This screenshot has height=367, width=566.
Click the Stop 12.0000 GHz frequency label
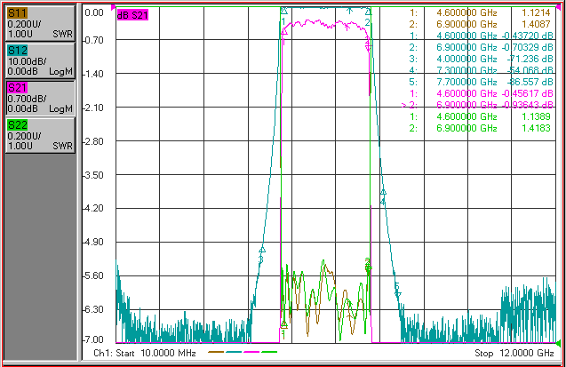click(x=514, y=353)
